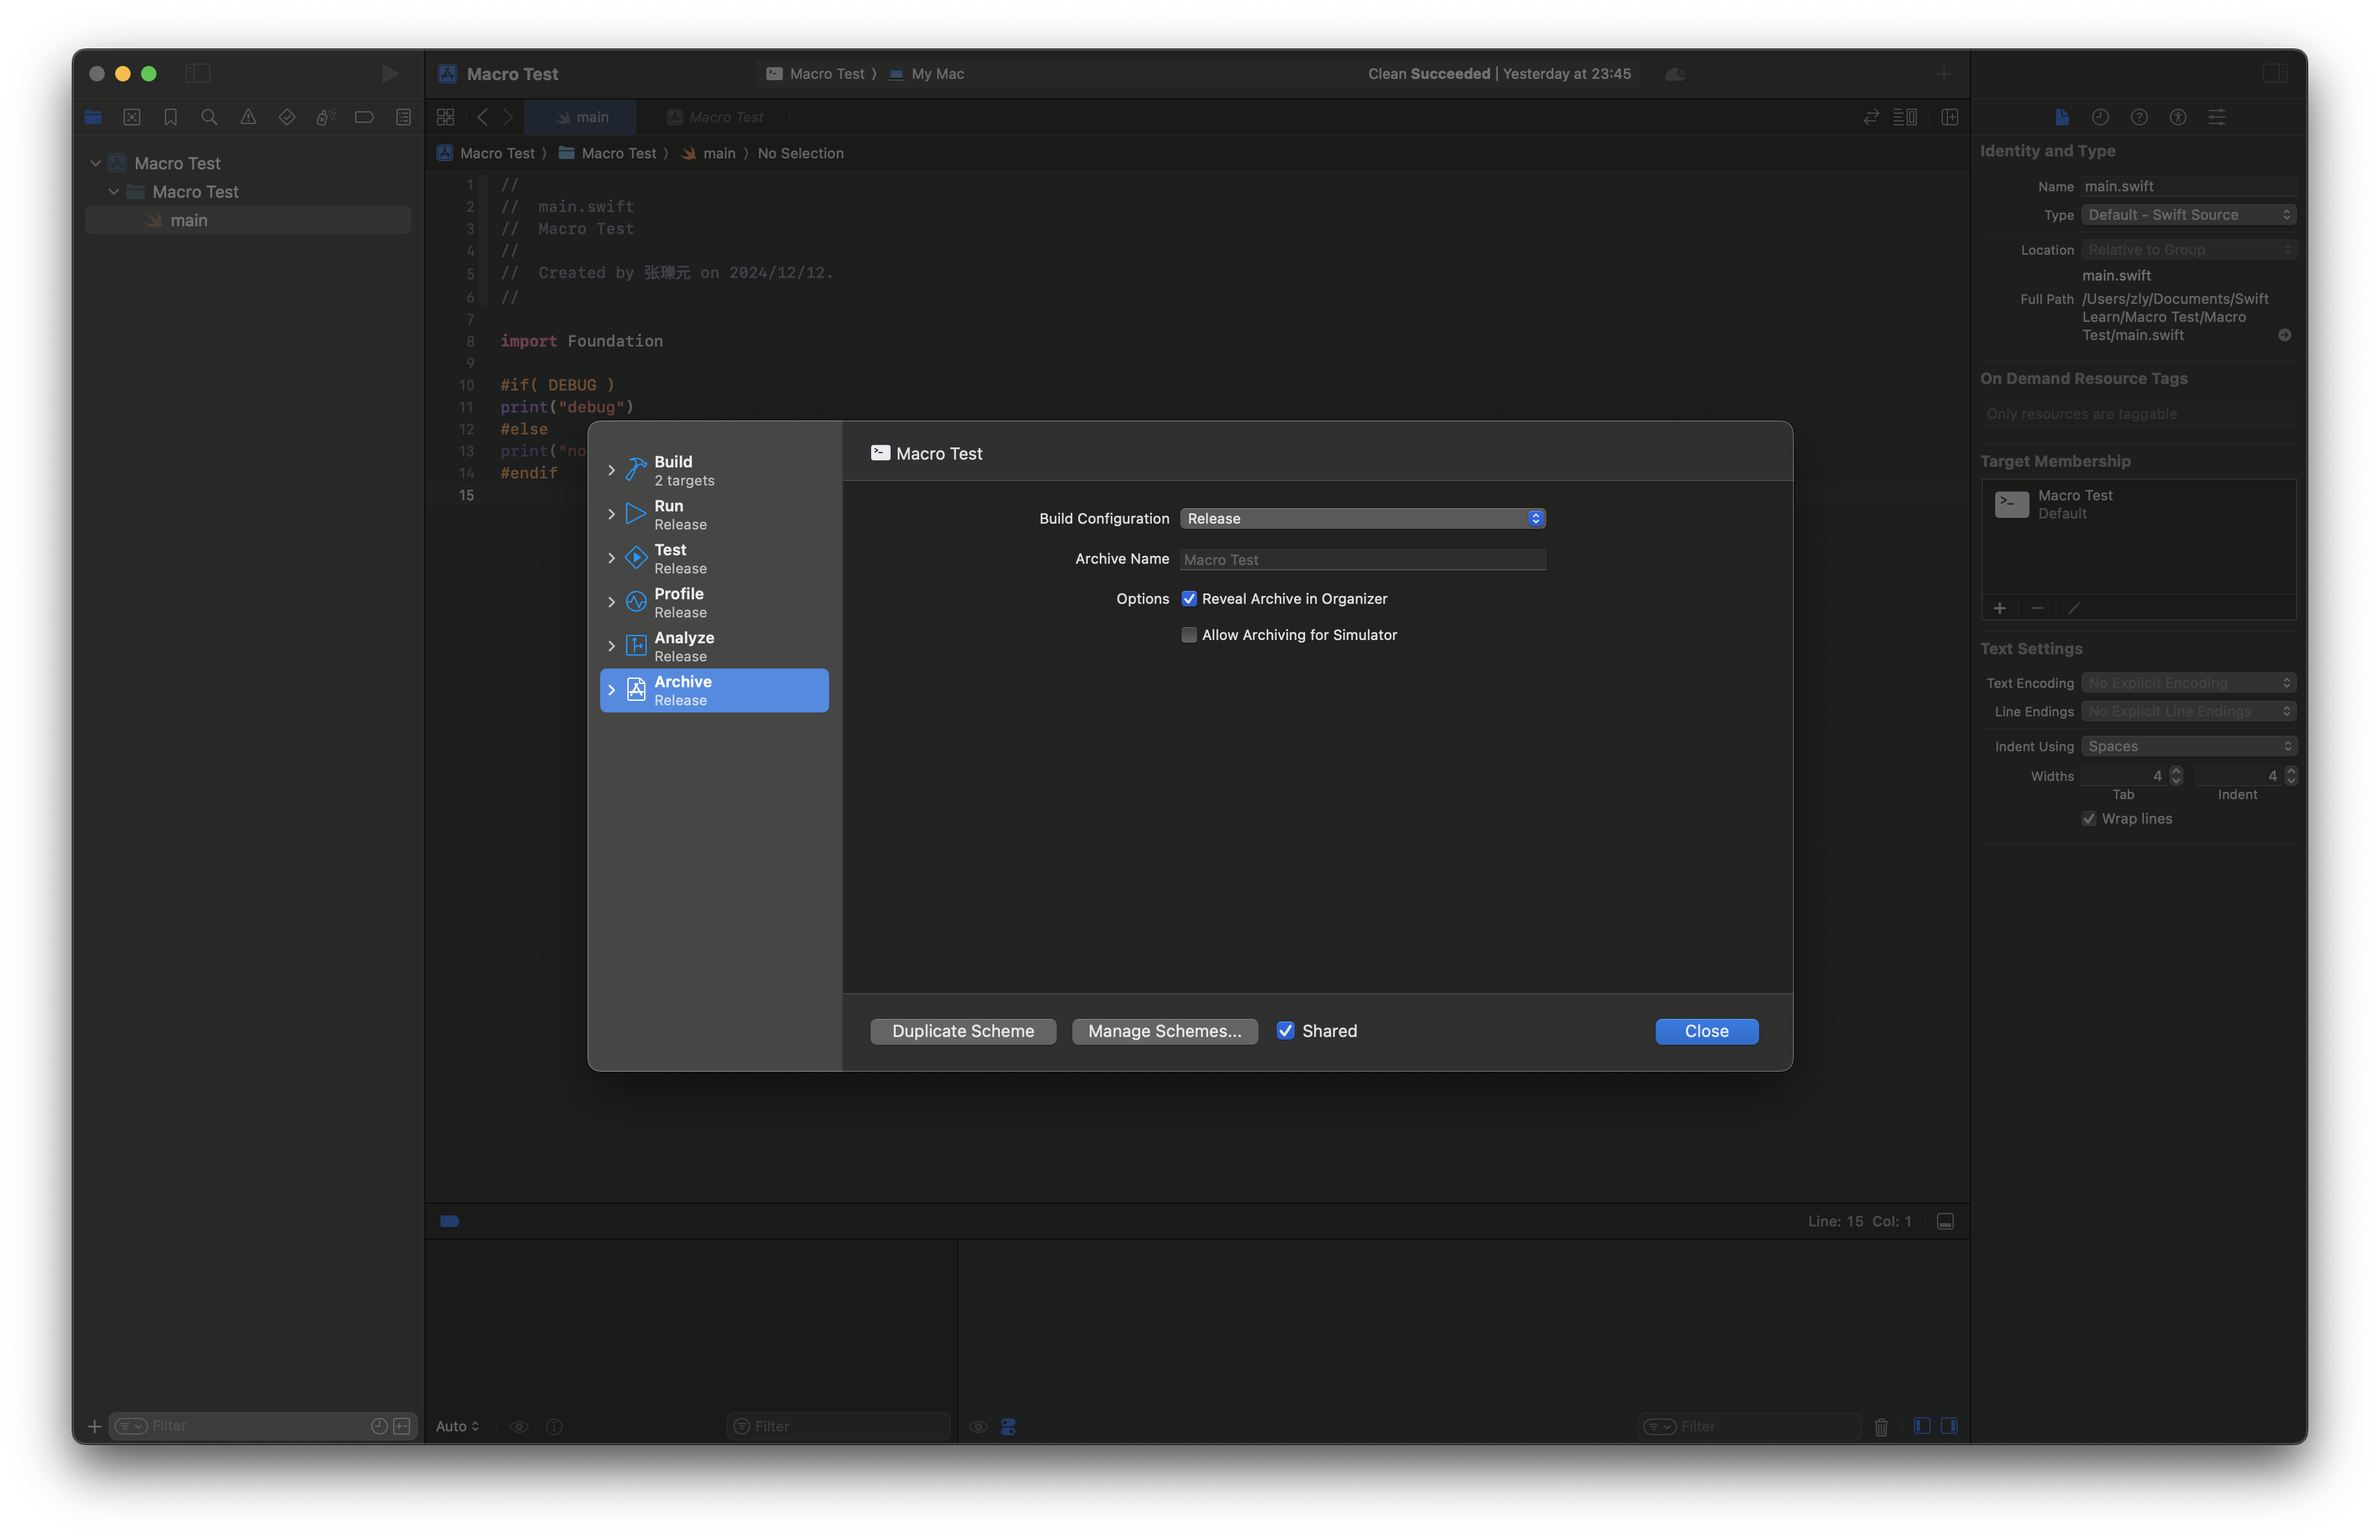Click the cloud status icon in toolbar

pos(1676,74)
